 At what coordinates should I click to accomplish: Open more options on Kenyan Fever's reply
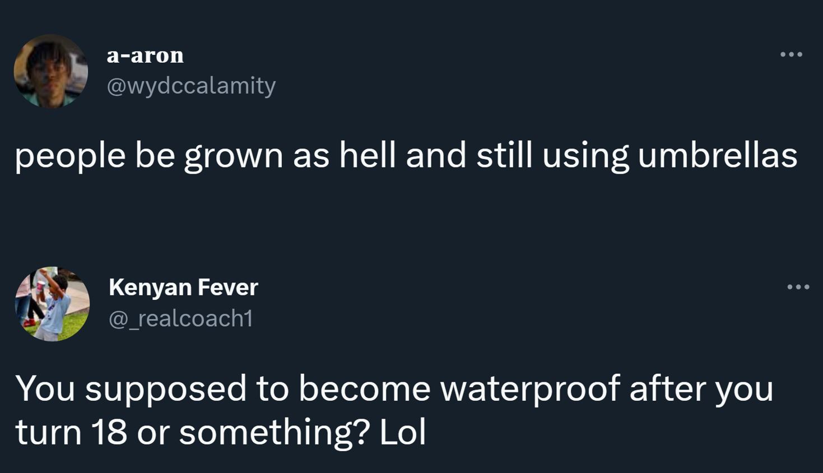[x=798, y=287]
